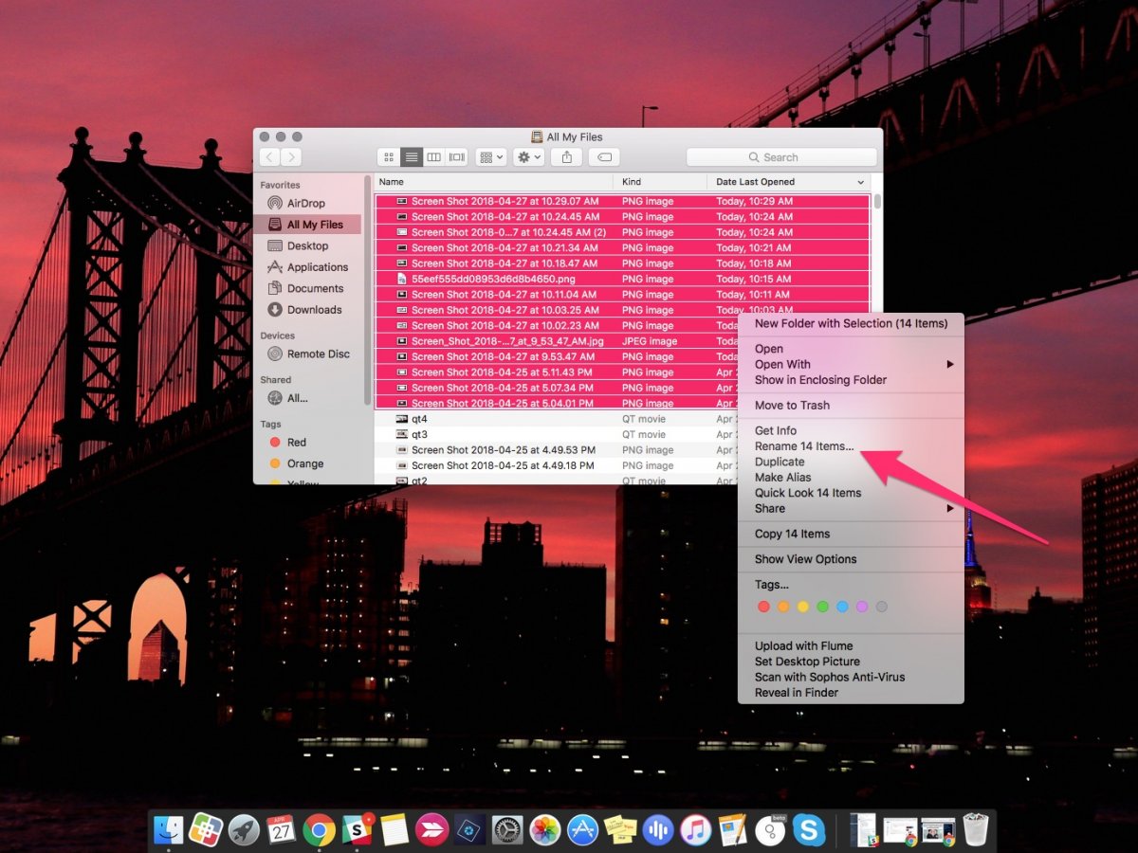Click the Share toolbar icon
Image resolution: width=1138 pixels, height=853 pixels.
[567, 157]
